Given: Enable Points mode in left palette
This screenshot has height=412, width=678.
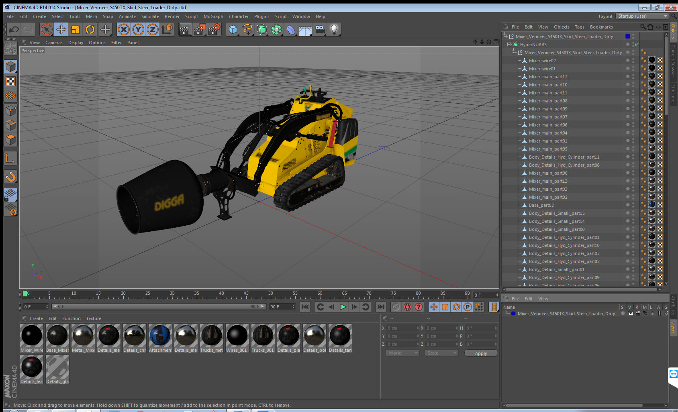Looking at the screenshot, I should click(10, 110).
